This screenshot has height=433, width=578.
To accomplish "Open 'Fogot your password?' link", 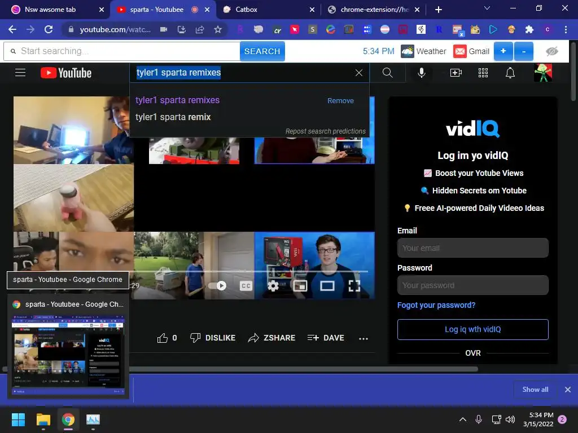I will tap(436, 305).
